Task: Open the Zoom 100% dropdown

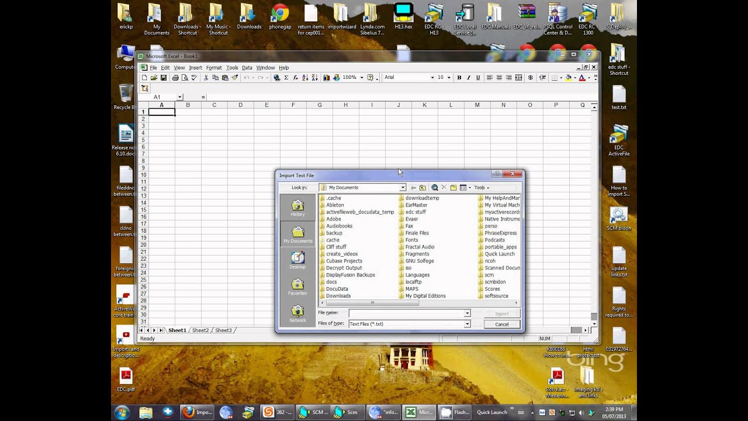Action: click(362, 77)
